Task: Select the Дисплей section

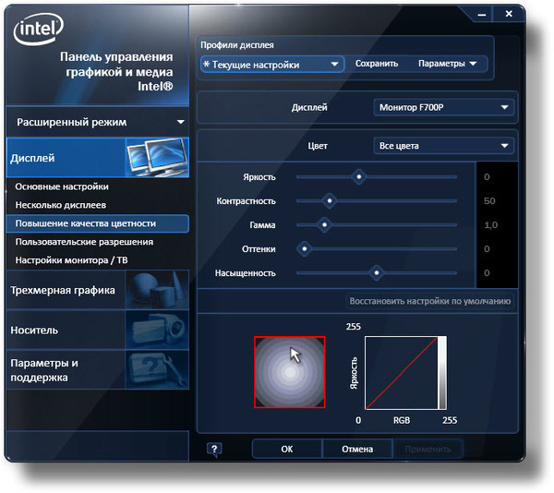Action: pos(98,158)
